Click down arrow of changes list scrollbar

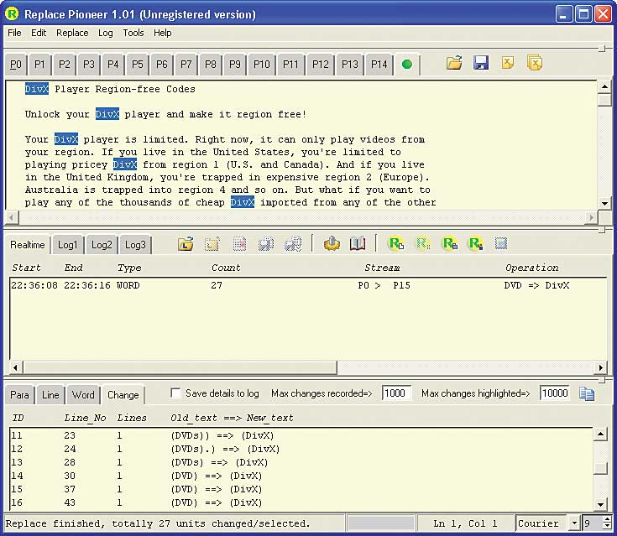600,504
